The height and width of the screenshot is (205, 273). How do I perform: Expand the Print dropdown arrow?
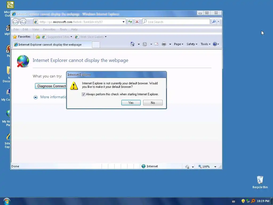coord(170,44)
